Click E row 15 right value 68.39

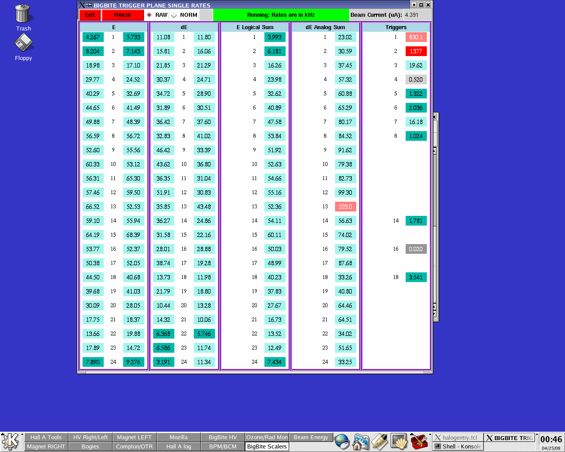tap(133, 235)
